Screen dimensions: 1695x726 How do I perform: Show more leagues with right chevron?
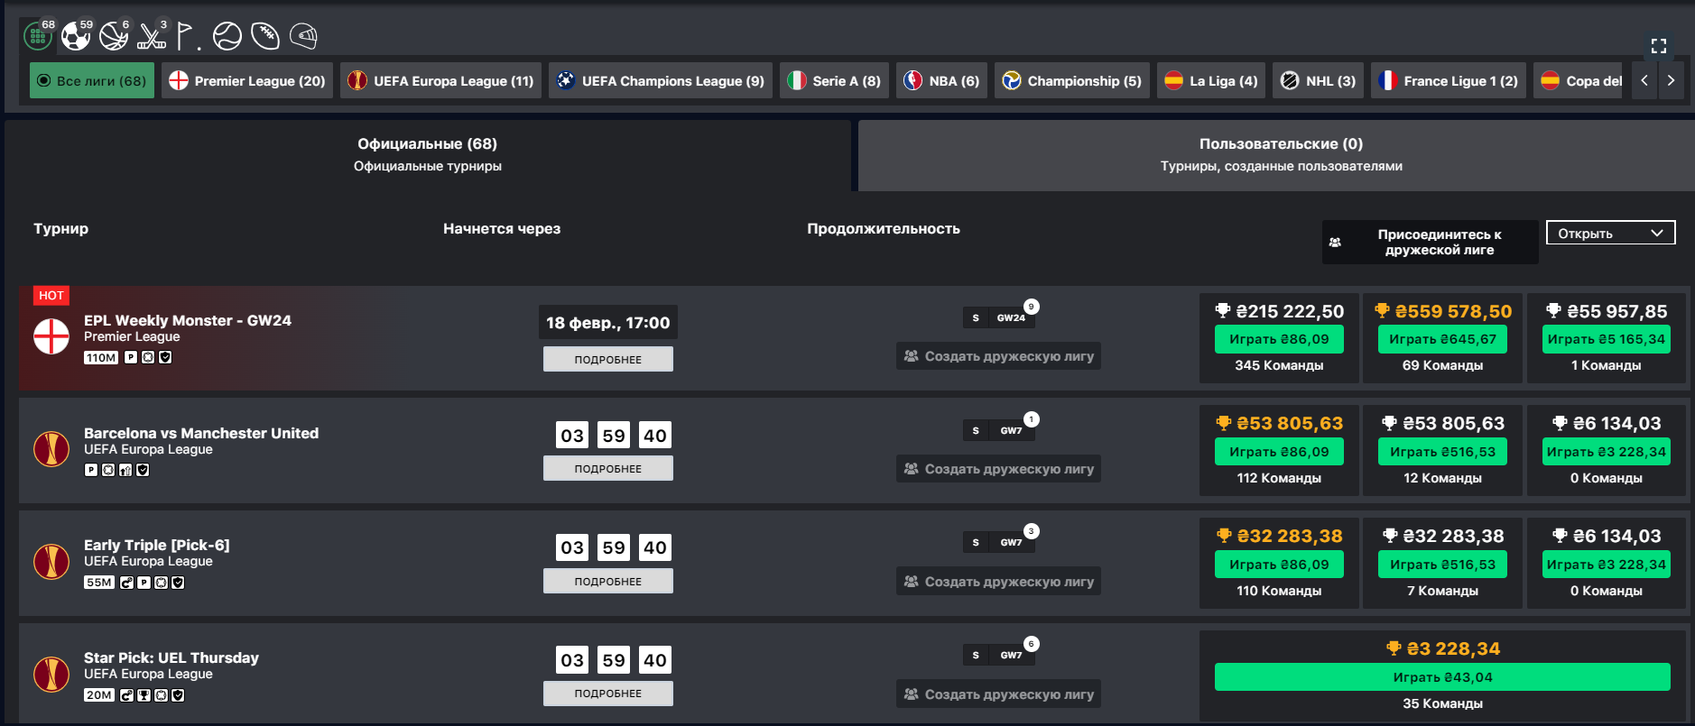tap(1672, 80)
